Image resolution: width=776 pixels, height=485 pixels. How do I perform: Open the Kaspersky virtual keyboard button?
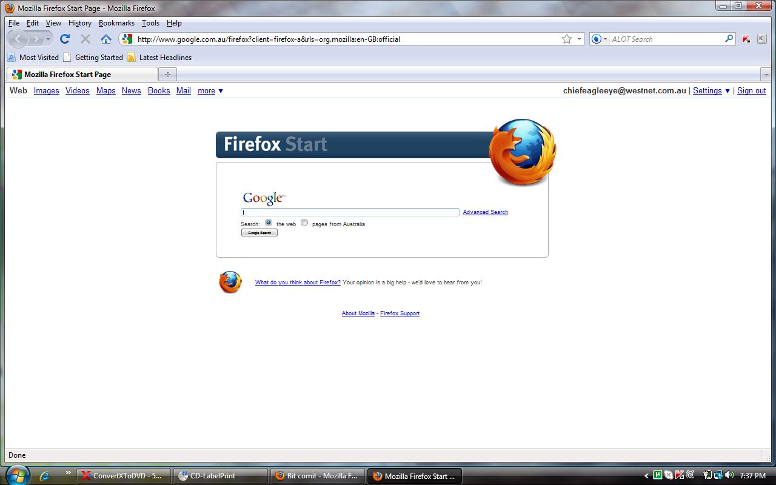[761, 39]
